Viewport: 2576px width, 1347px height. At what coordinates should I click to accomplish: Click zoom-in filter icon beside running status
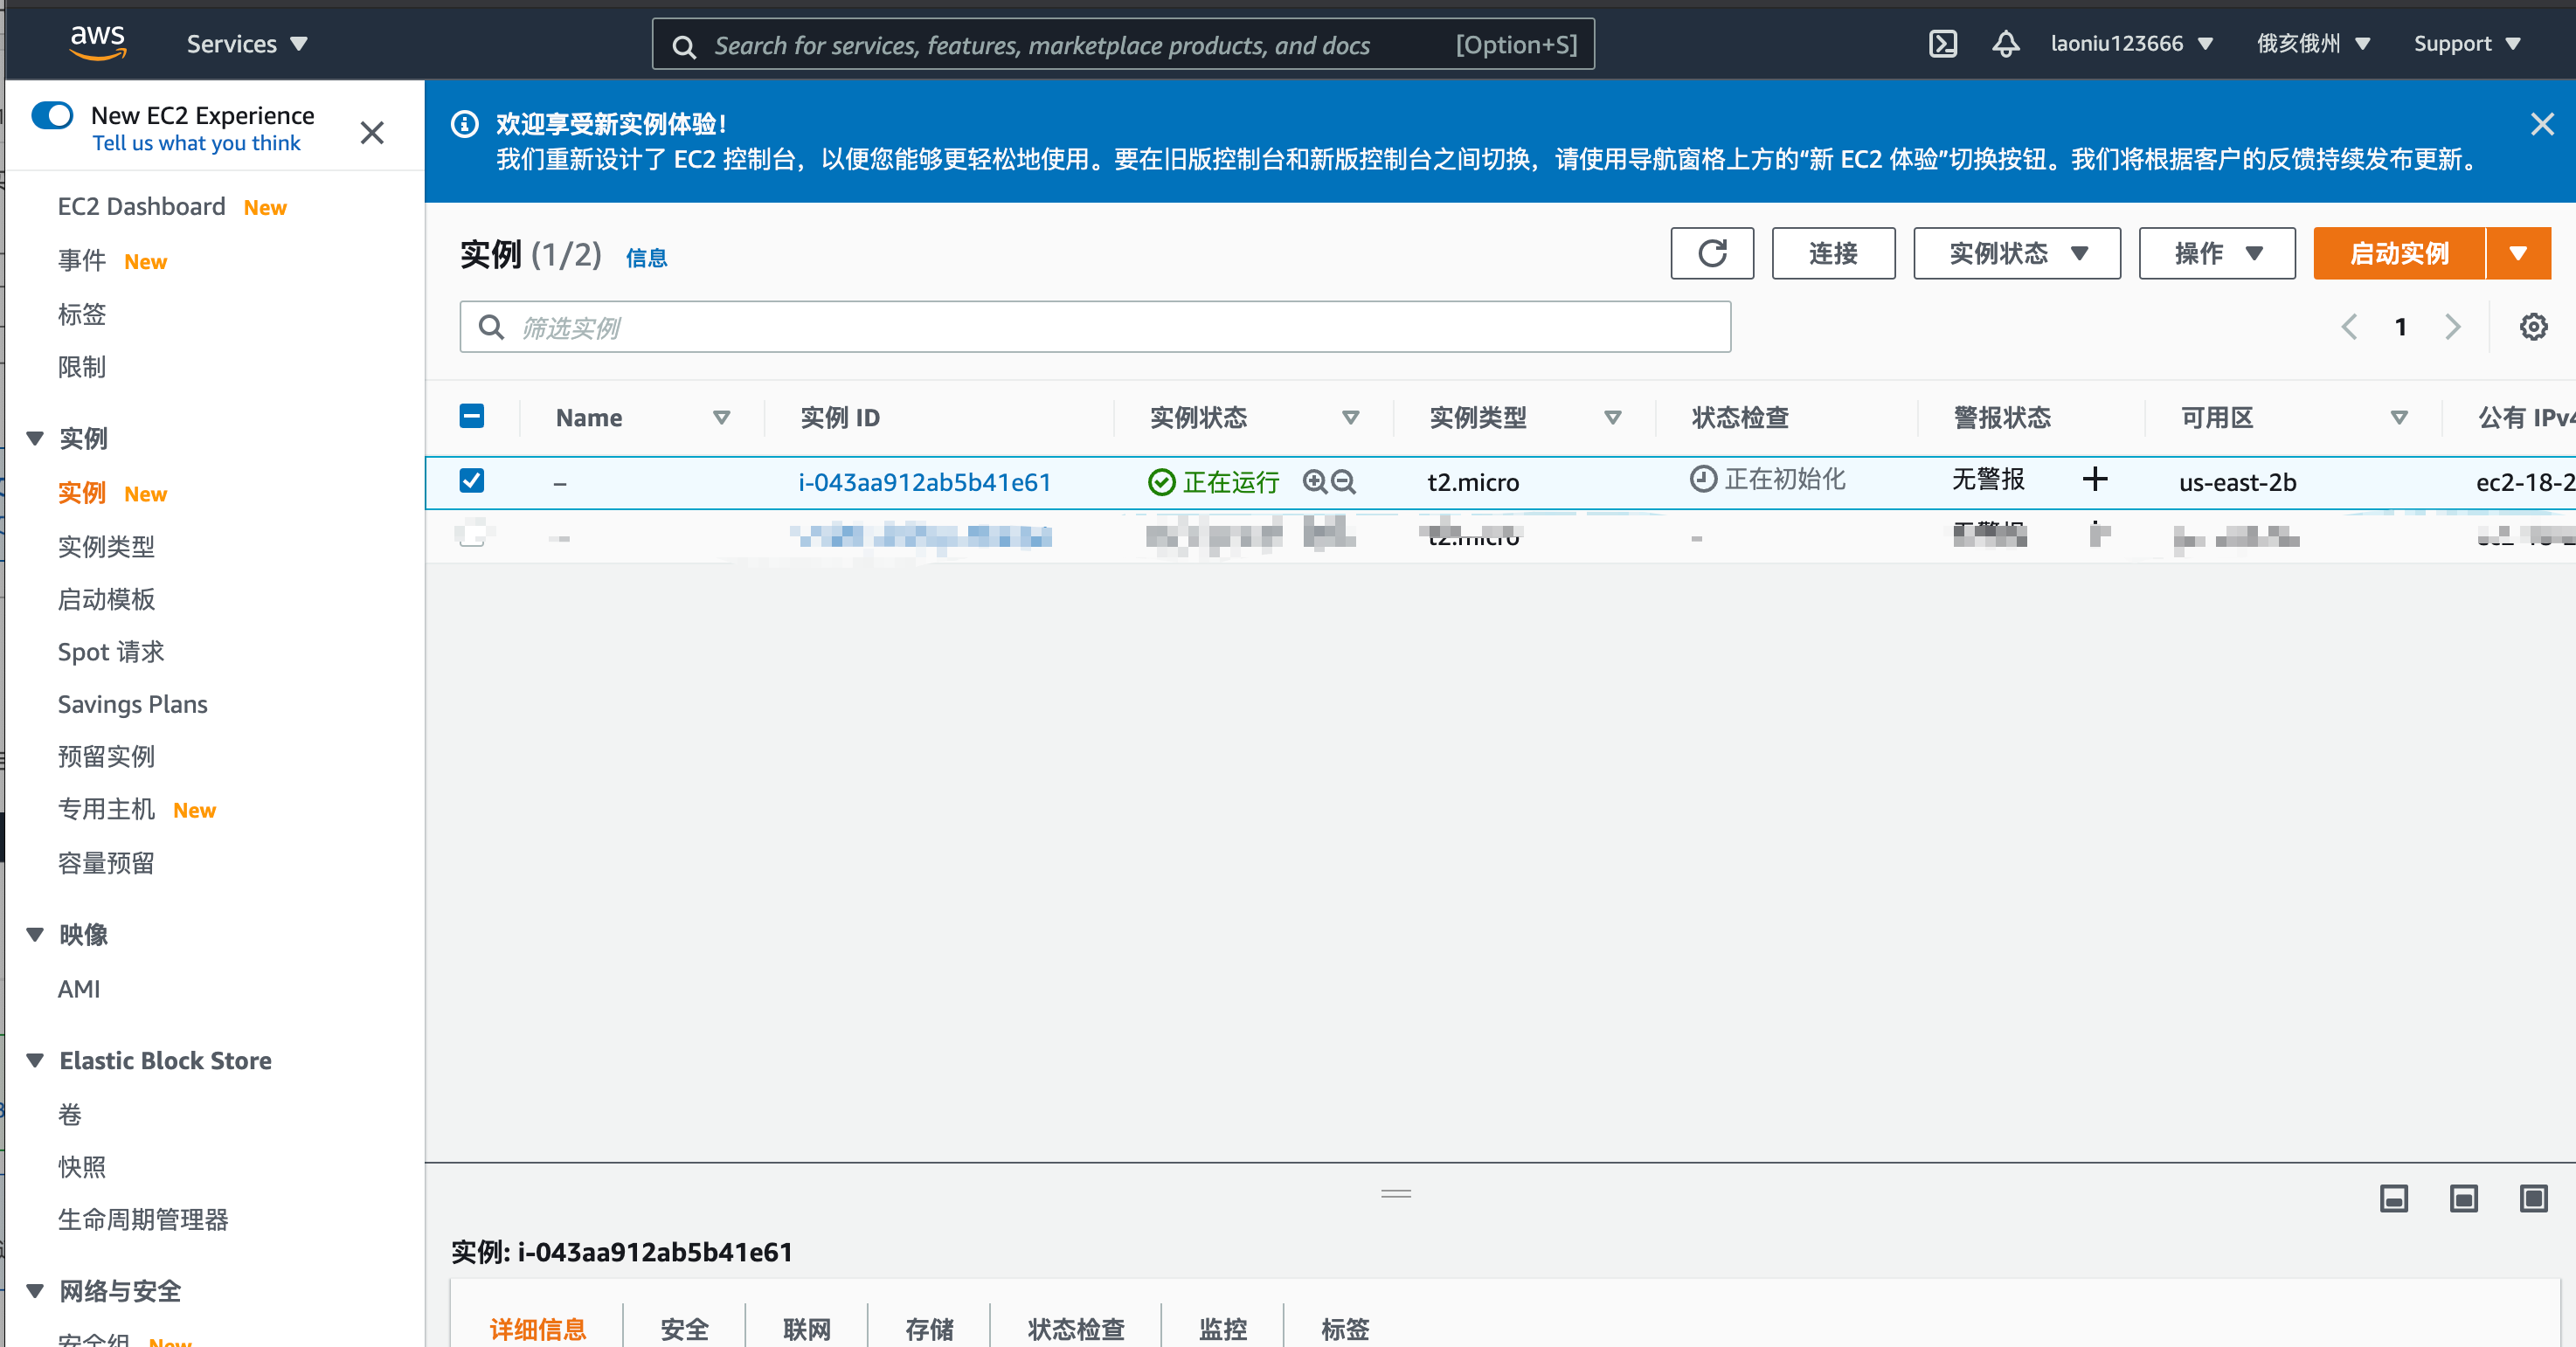pyautogui.click(x=1314, y=482)
